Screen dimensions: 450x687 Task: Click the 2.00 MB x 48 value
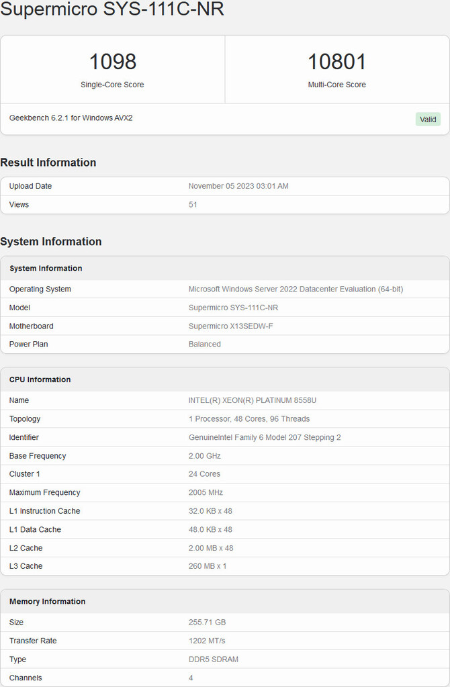coord(211,548)
